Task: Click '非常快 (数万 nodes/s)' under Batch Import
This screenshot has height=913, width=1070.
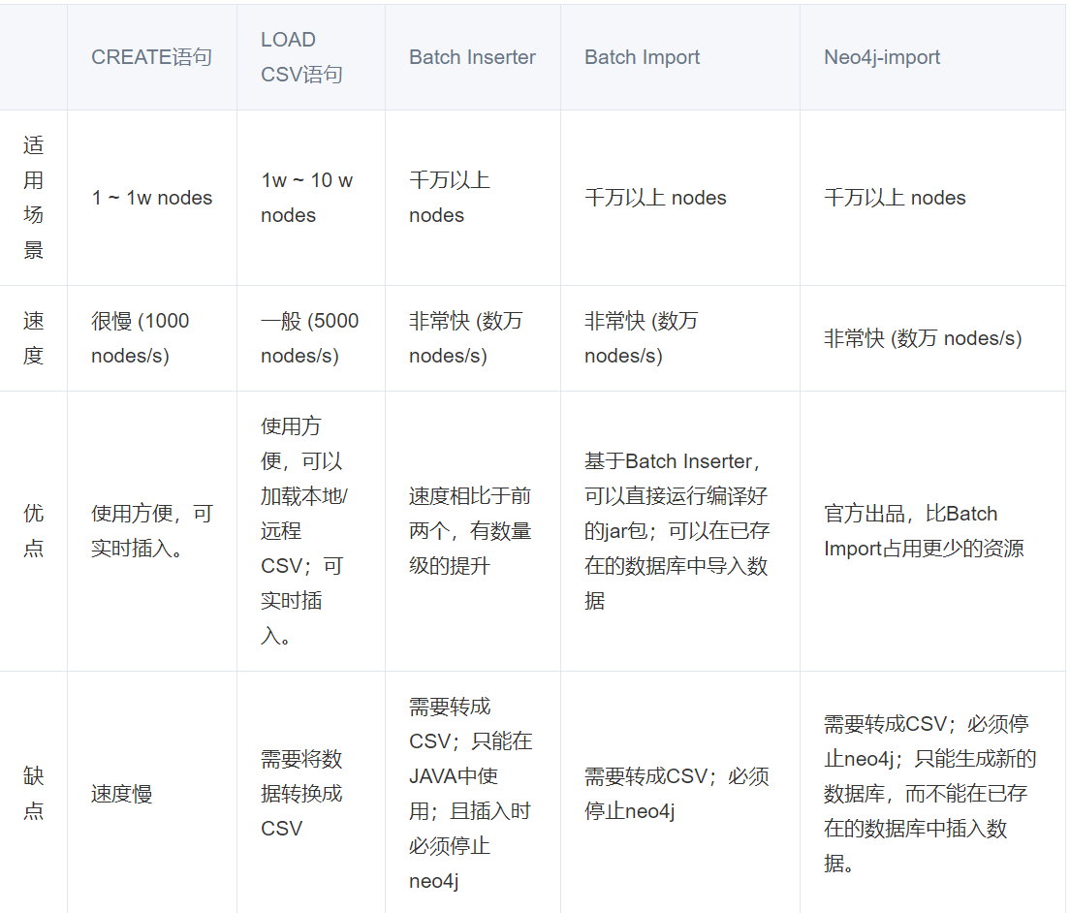Action: [x=679, y=338]
